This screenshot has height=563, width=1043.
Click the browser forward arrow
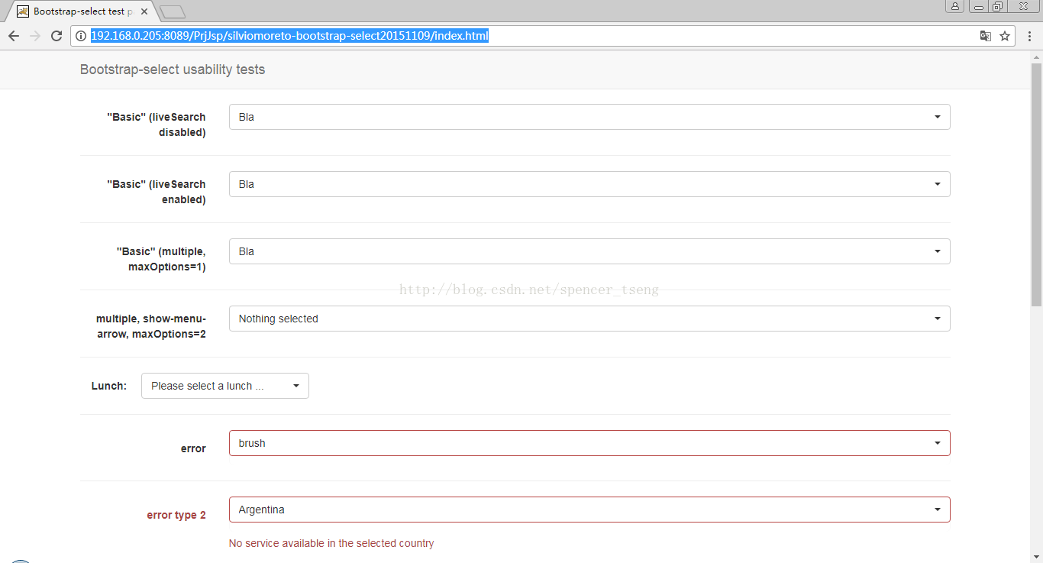(34, 36)
